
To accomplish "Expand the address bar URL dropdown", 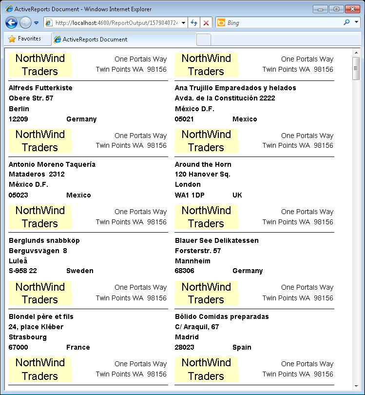I will coord(184,23).
